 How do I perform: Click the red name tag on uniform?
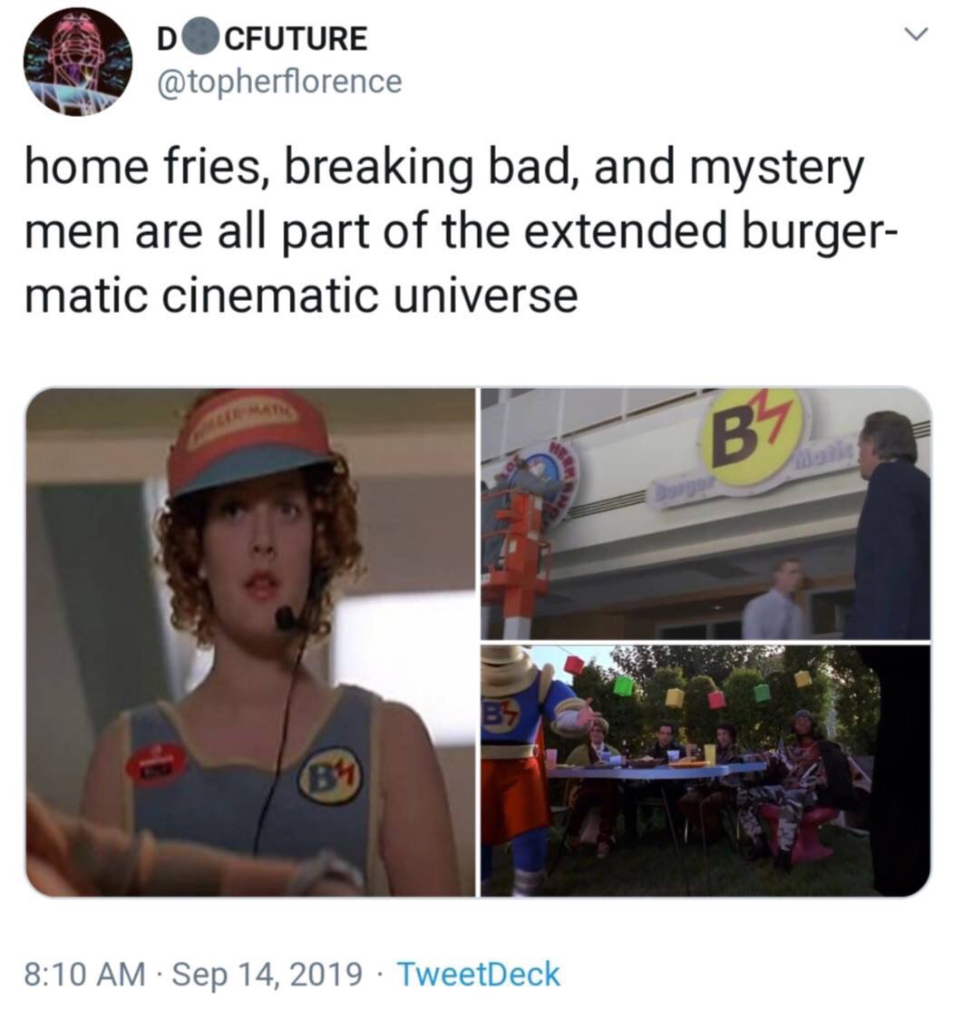pyautogui.click(x=158, y=762)
